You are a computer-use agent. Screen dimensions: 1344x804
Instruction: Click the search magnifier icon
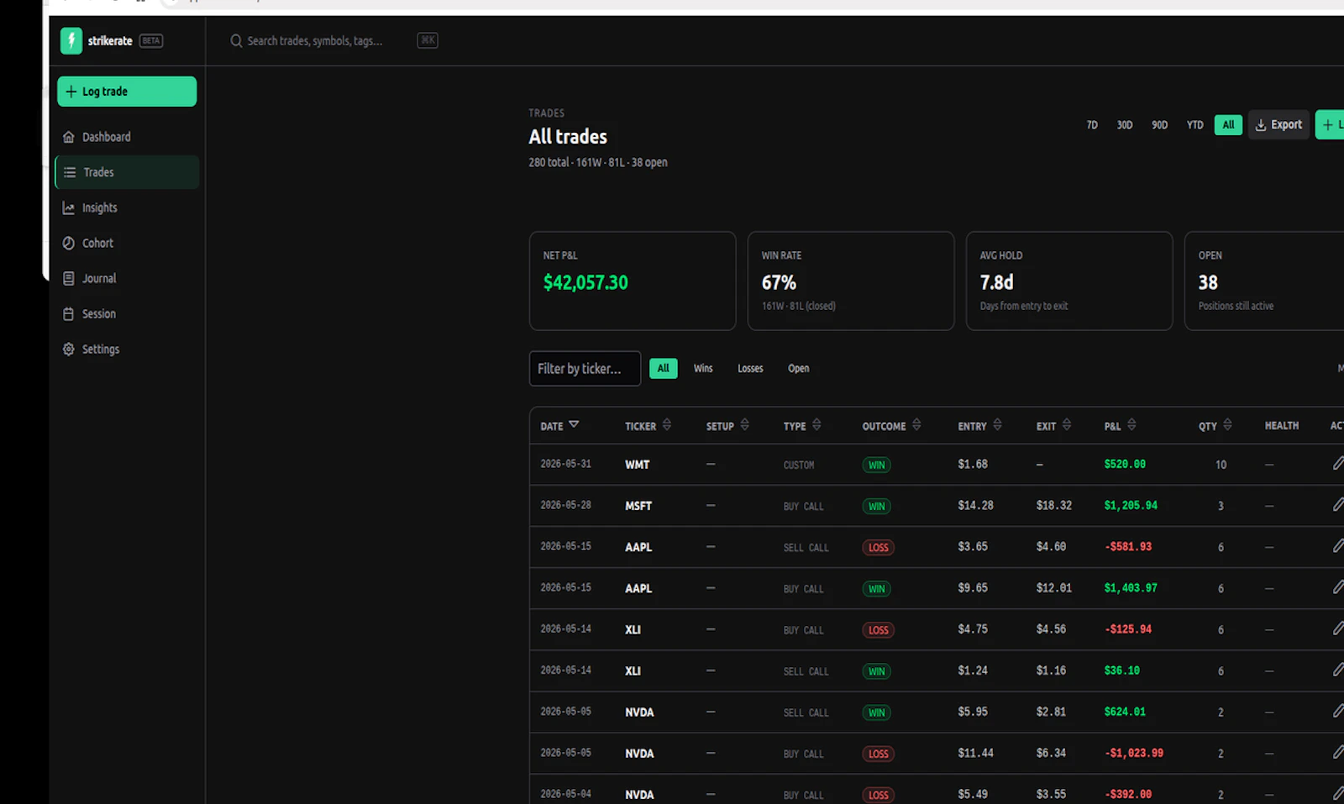point(236,40)
